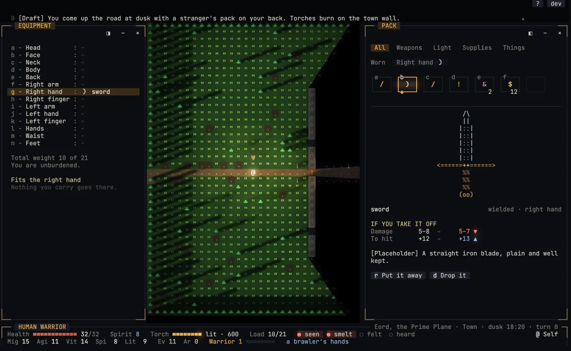Minimize the Pack panel

click(545, 33)
